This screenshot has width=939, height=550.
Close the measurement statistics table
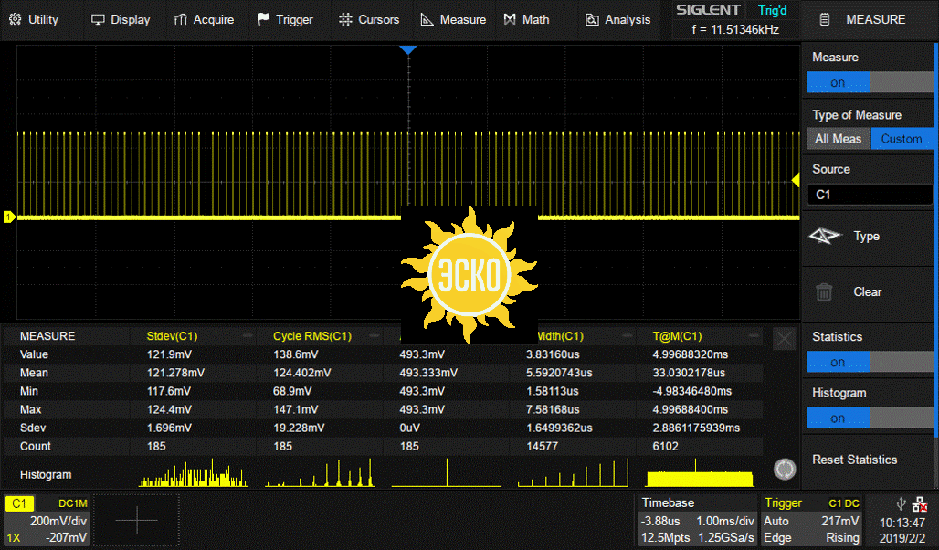click(784, 339)
